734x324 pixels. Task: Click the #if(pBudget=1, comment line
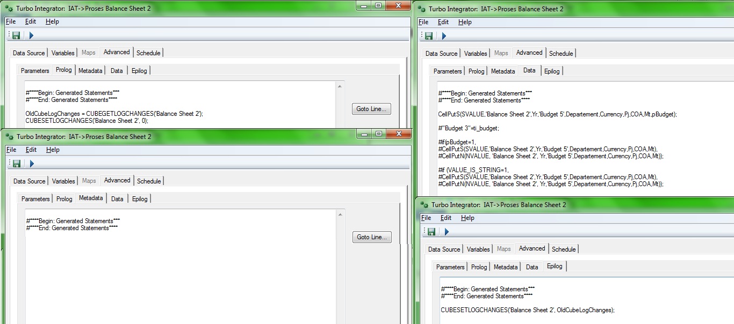[x=457, y=142]
